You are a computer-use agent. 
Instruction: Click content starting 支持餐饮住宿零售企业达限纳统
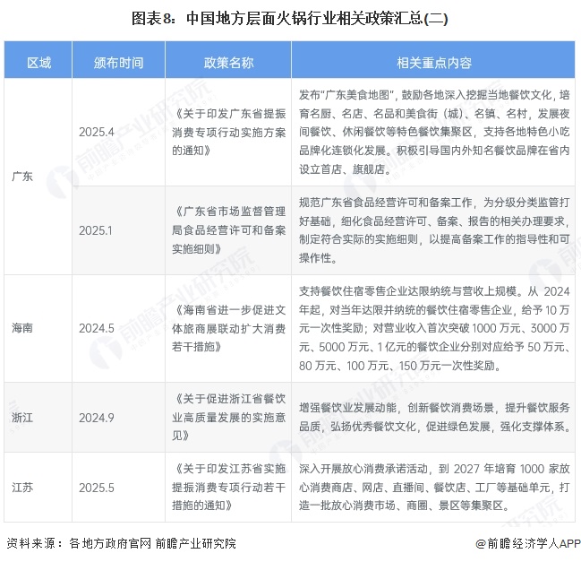click(434, 328)
